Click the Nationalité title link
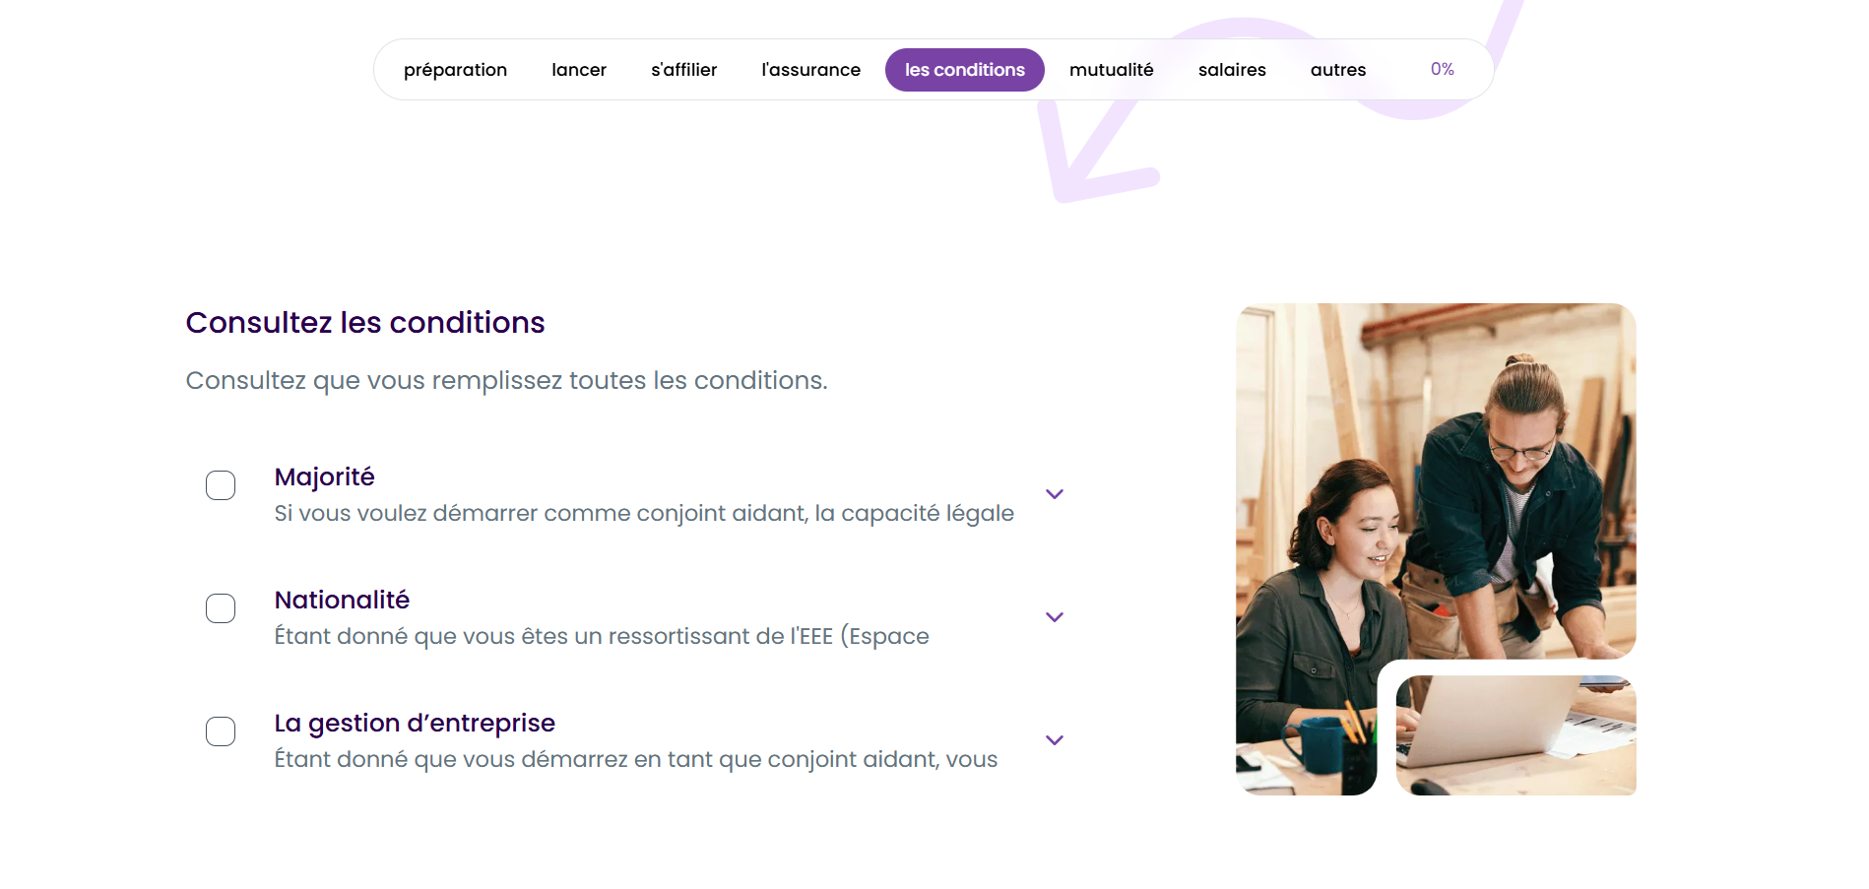Image resolution: width=1869 pixels, height=889 pixels. click(x=342, y=600)
